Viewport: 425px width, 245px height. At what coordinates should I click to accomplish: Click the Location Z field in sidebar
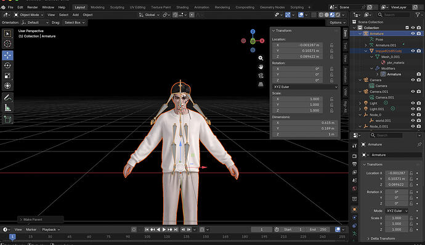pyautogui.click(x=297, y=57)
